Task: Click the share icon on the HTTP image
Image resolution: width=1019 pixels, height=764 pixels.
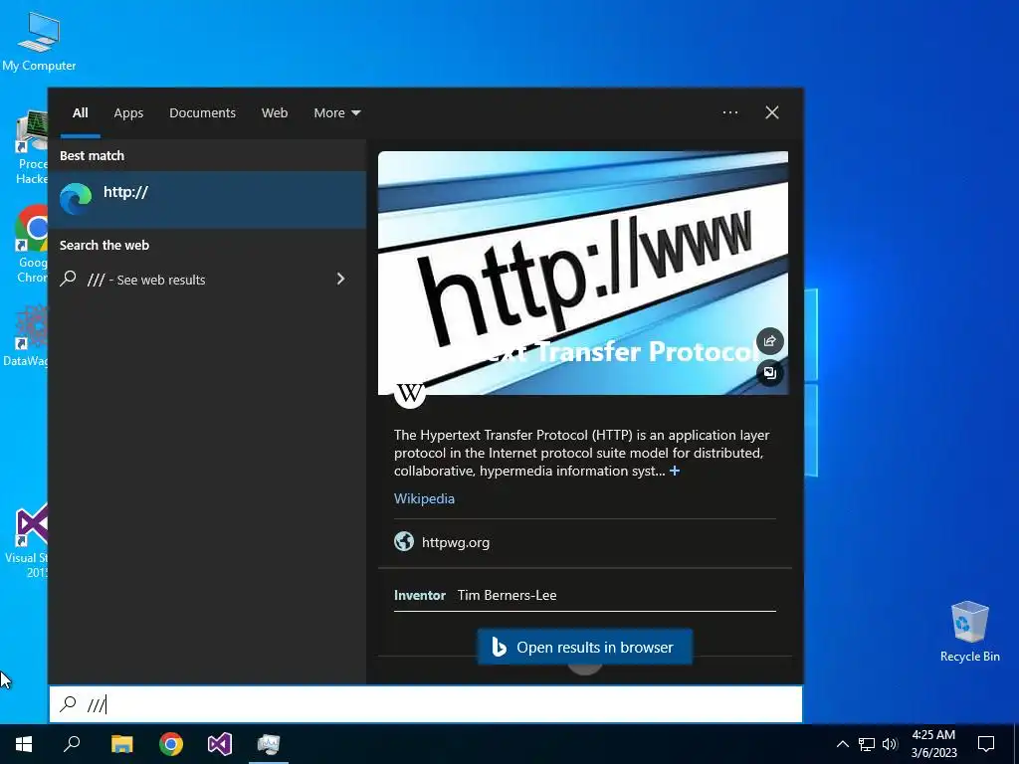Action: pos(770,341)
